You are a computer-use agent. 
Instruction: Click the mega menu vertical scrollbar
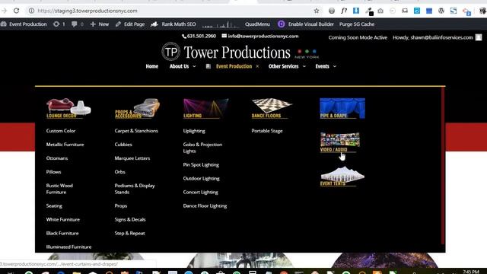point(443,166)
